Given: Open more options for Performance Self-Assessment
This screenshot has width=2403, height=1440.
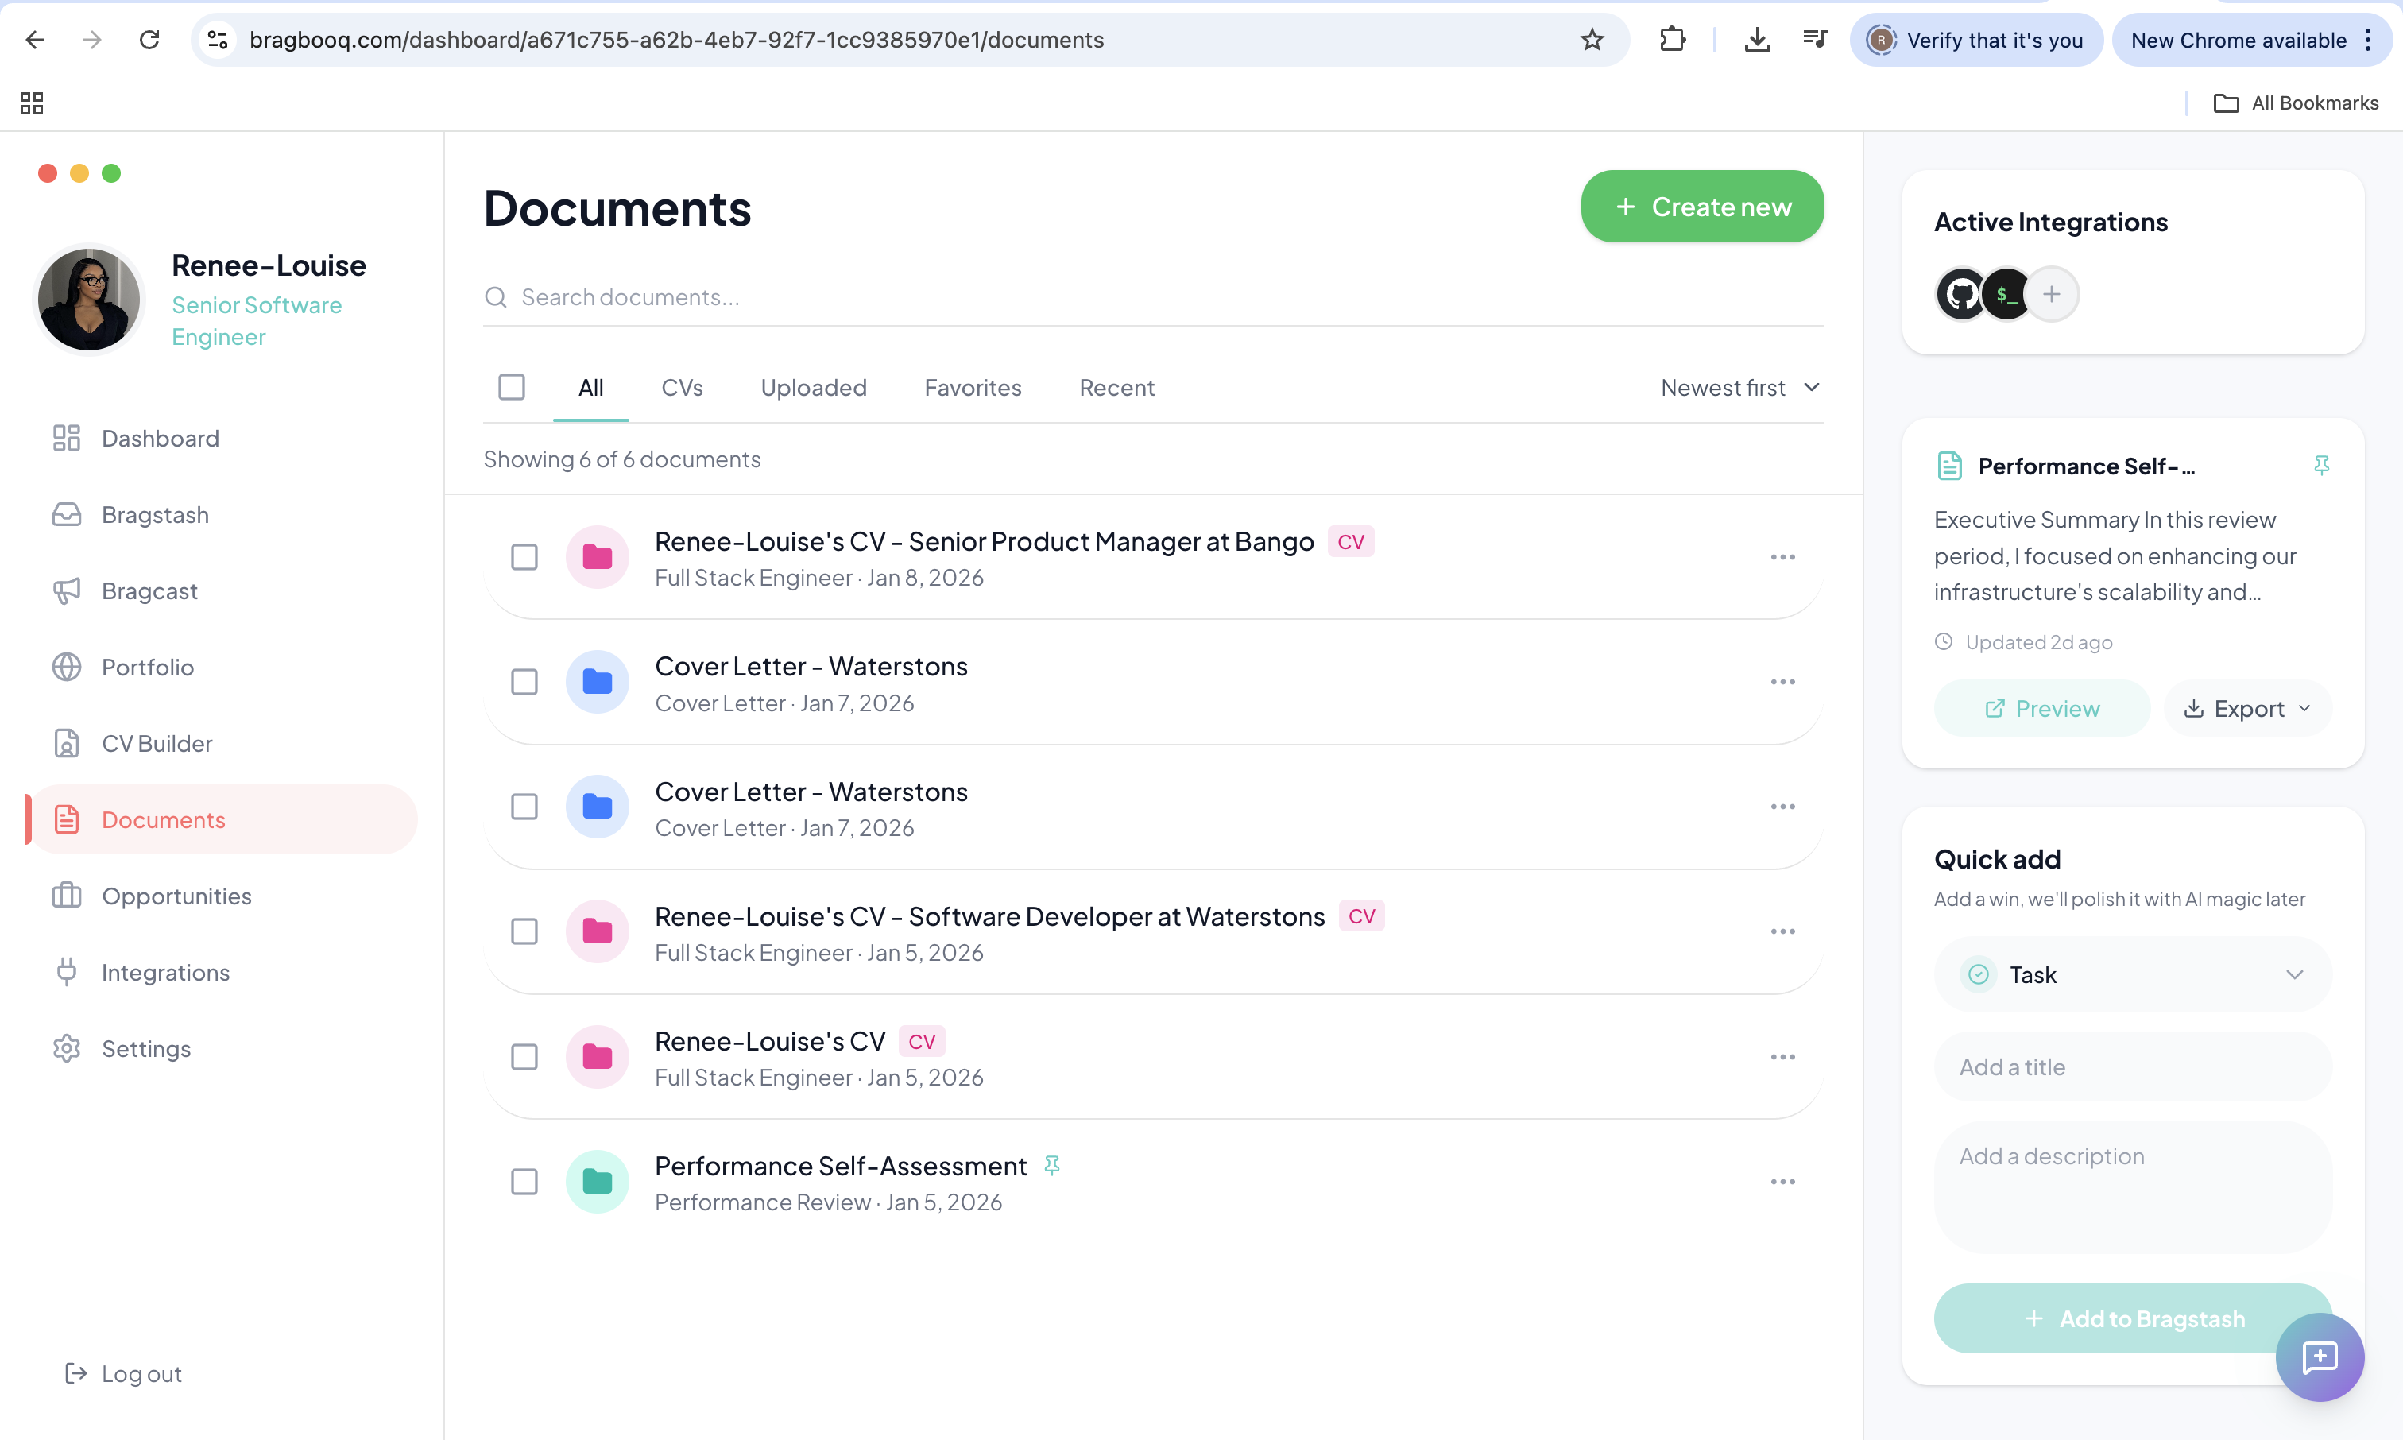Looking at the screenshot, I should click(1782, 1182).
